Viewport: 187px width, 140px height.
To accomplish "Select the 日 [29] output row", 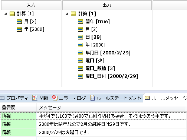I will 93,37.
